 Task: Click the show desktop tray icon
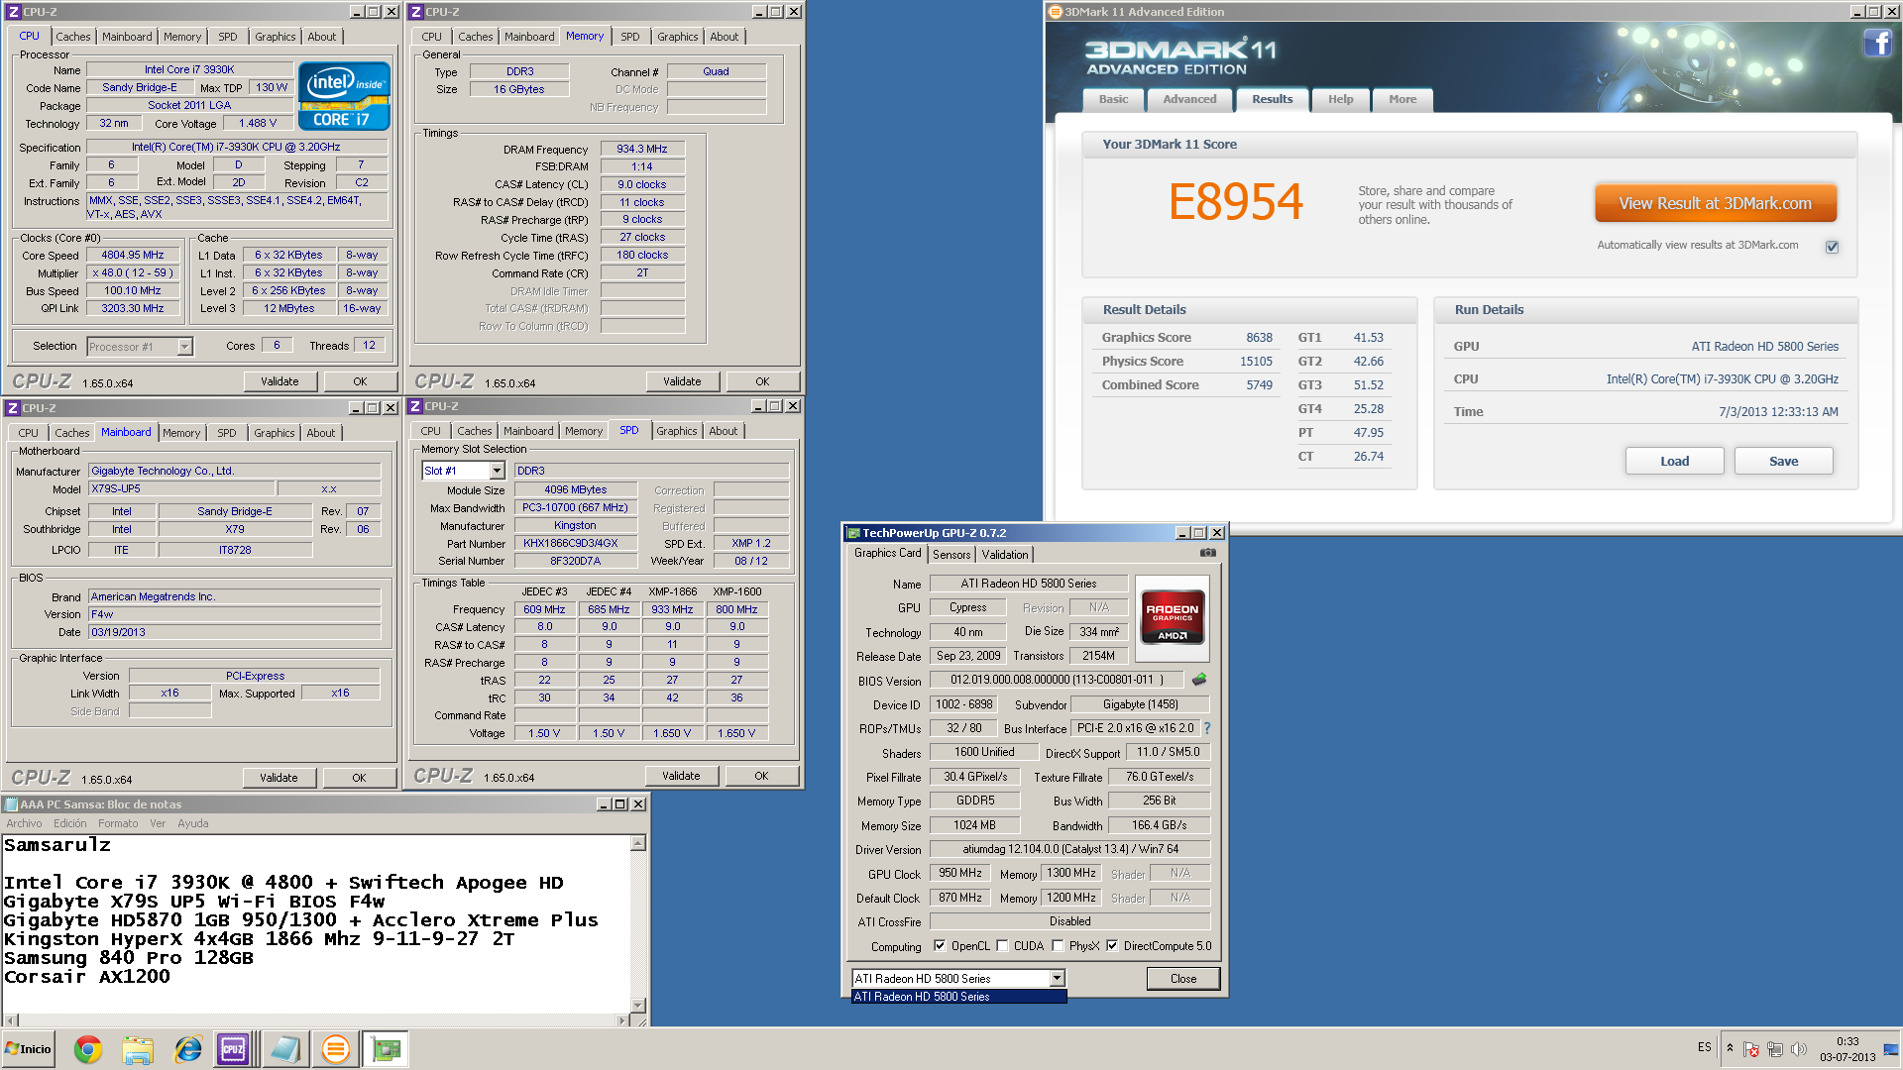click(1891, 1049)
